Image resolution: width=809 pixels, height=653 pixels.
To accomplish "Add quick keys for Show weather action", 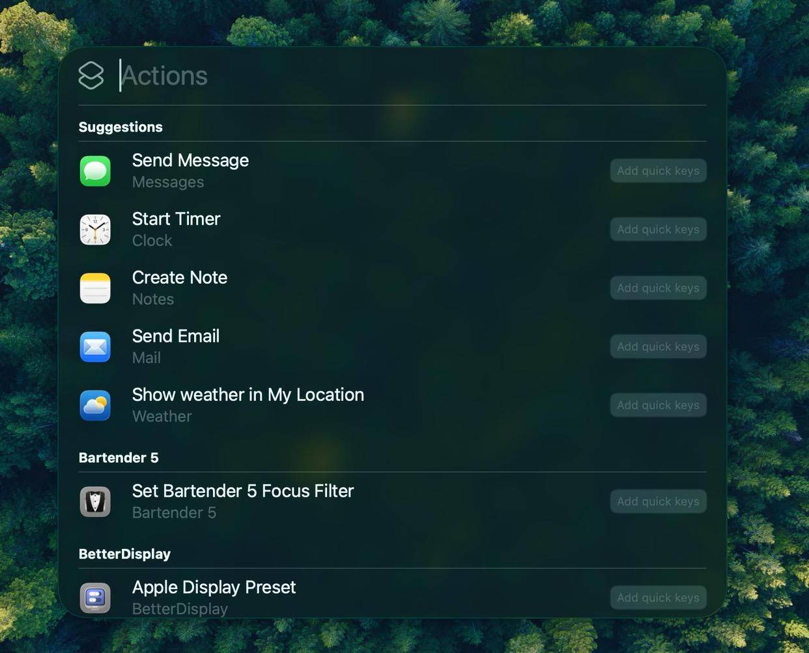I will point(658,405).
